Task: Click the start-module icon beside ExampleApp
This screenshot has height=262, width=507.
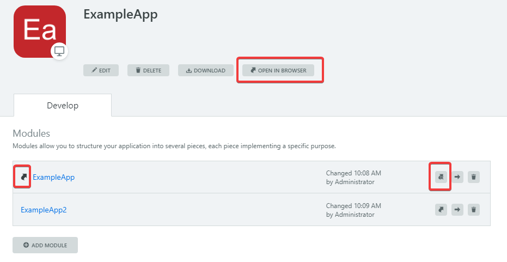Action: pyautogui.click(x=23, y=177)
